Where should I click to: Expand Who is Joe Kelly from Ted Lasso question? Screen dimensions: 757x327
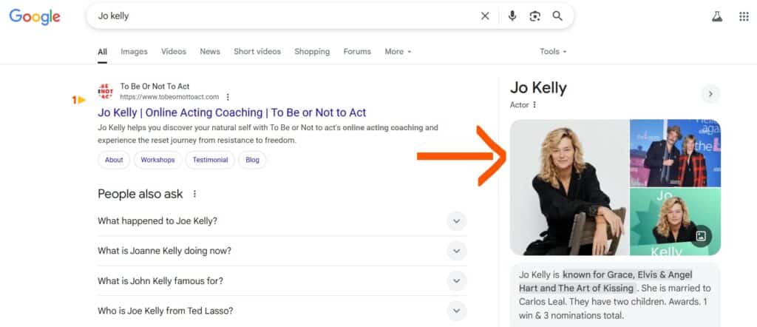coord(282,311)
